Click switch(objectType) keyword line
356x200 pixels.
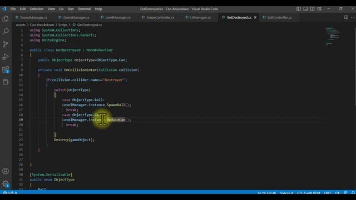point(72,90)
